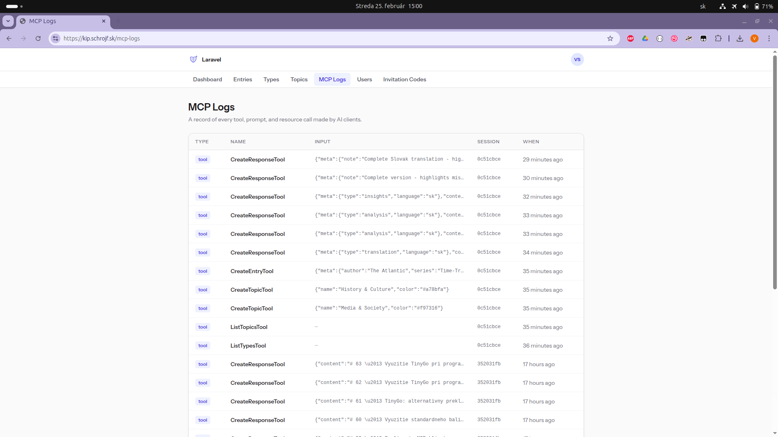The image size is (778, 437).
Task: Click the browser forward arrow
Action: [24, 38]
